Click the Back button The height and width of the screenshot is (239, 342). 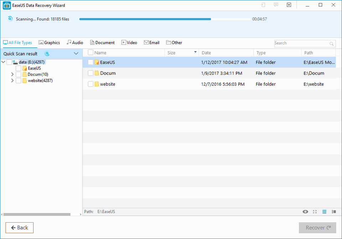(x=19, y=228)
